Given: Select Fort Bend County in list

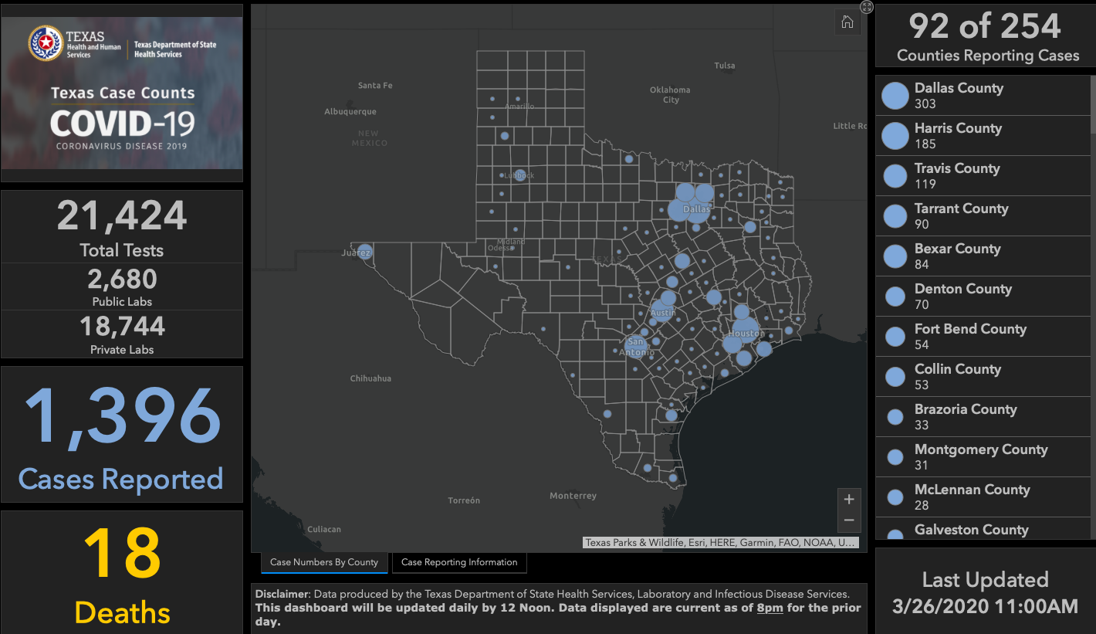Looking at the screenshot, I should click(970, 337).
